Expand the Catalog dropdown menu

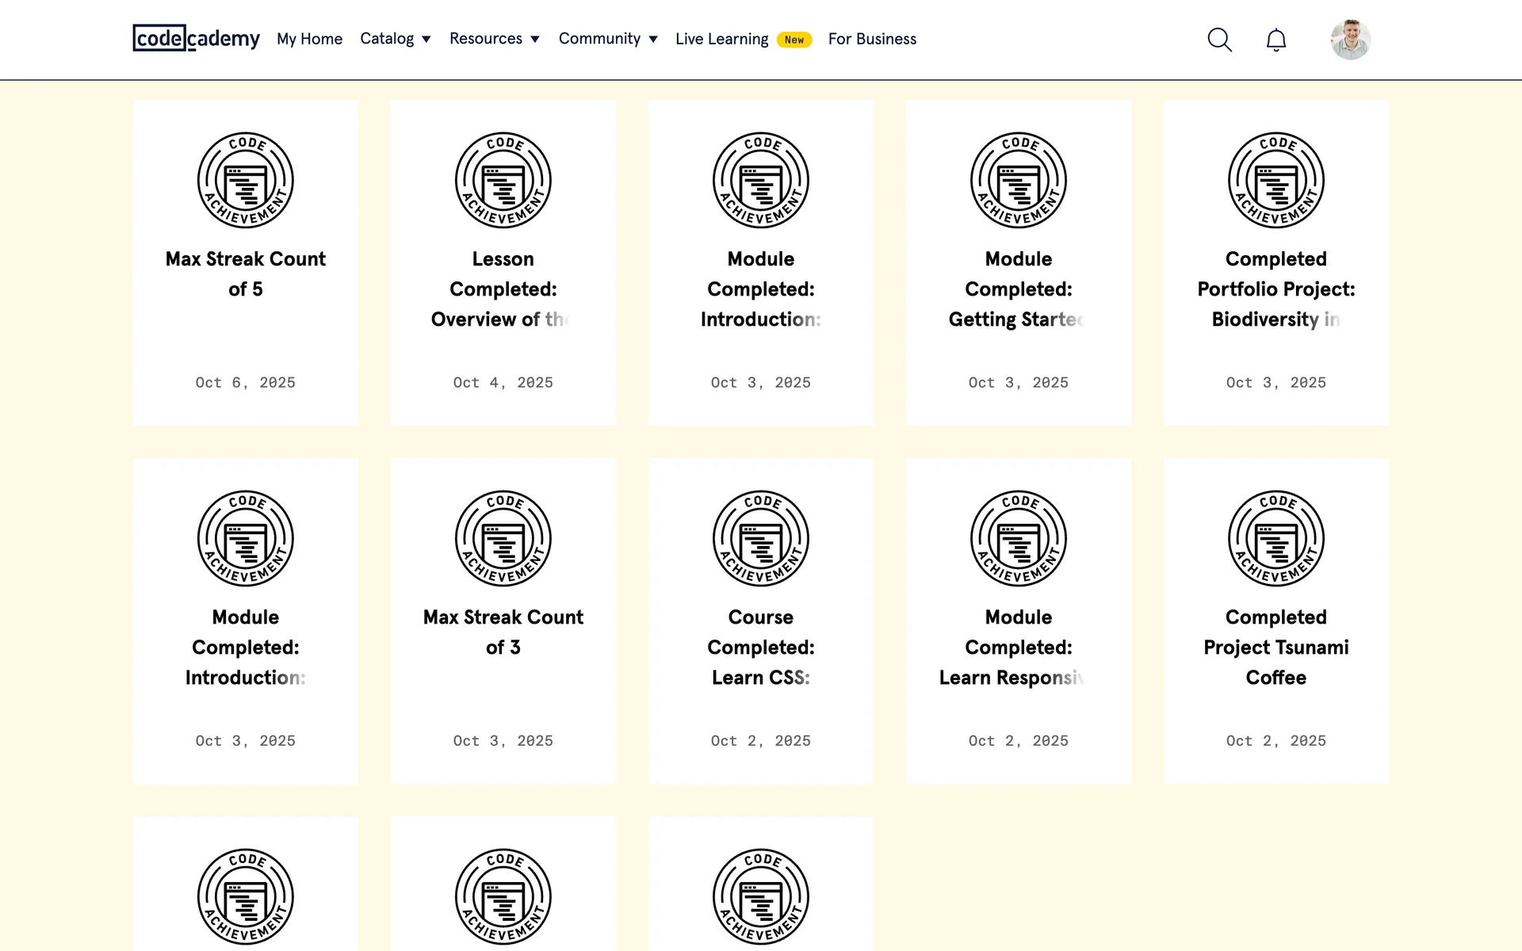click(x=395, y=39)
